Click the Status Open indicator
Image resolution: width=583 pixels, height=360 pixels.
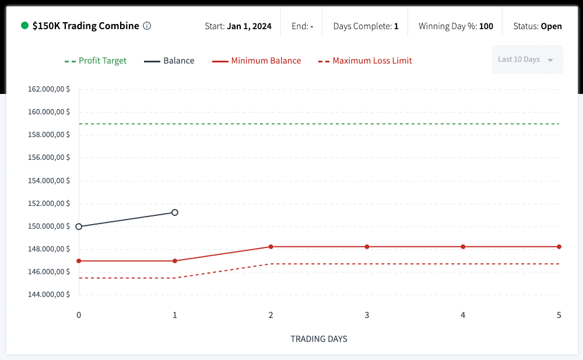coord(537,26)
